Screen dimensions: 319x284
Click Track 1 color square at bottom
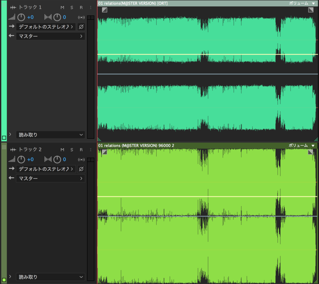tap(4, 138)
